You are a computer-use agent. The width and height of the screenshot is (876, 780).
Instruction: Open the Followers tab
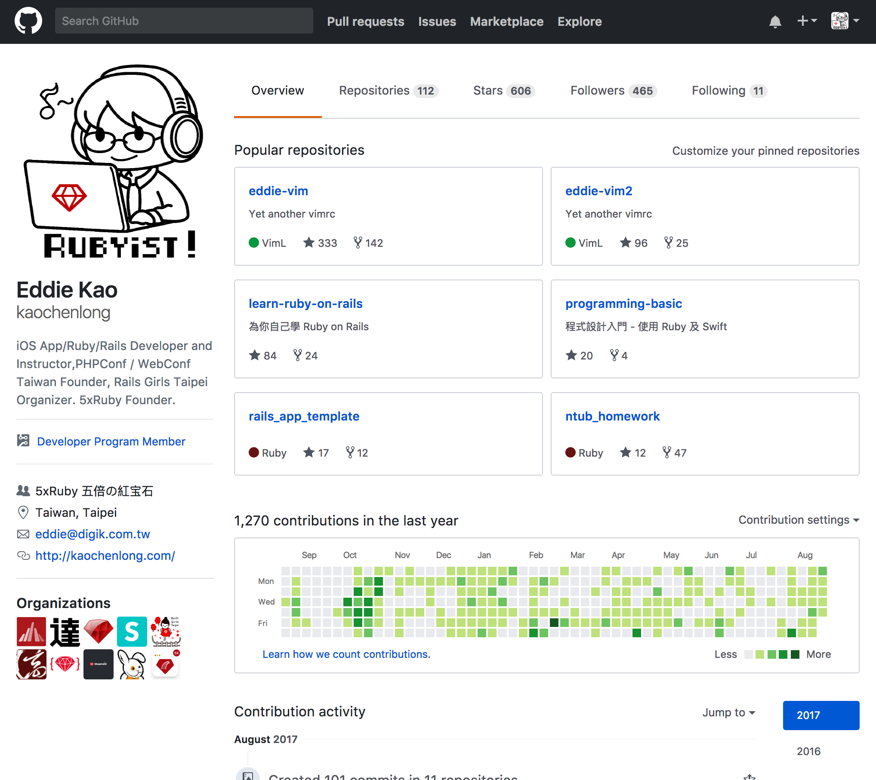597,90
